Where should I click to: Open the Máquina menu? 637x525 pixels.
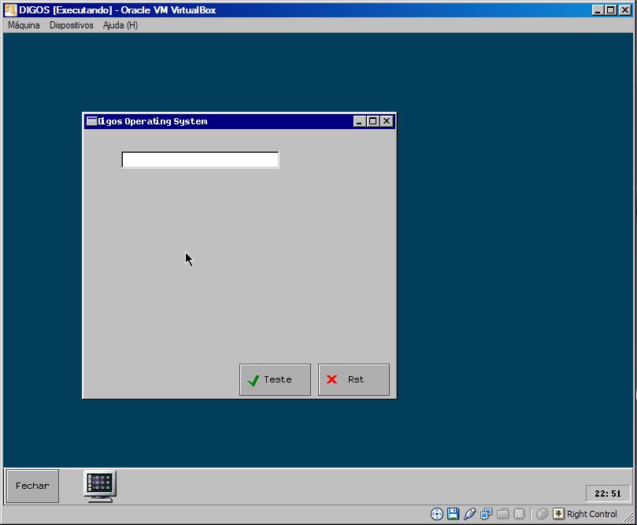click(24, 25)
